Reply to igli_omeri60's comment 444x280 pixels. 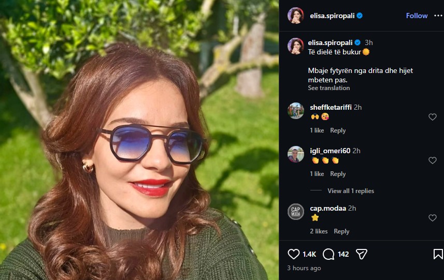pos(338,174)
